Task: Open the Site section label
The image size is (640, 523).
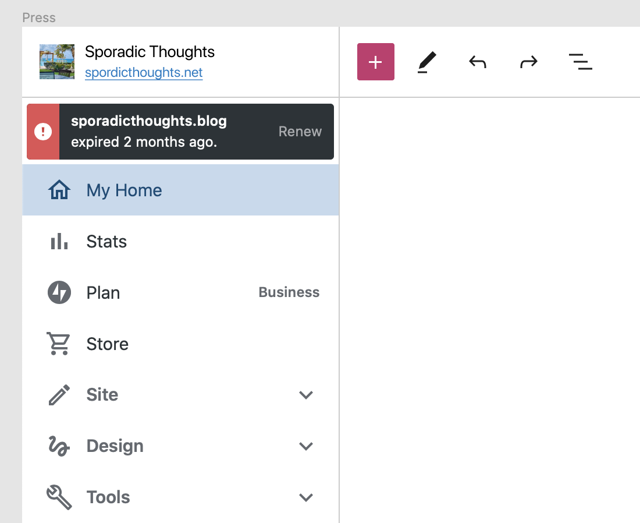Action: pos(102,395)
